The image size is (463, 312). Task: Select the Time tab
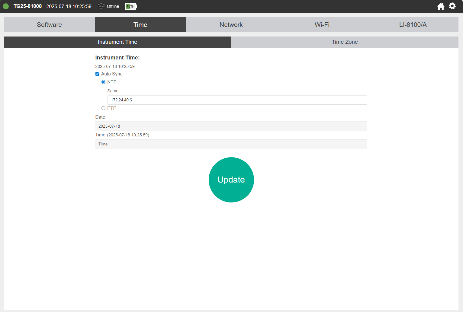[x=140, y=25]
